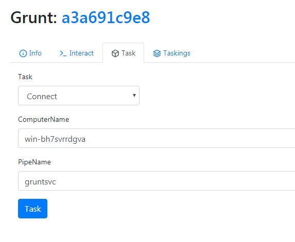Click the info circle icon on Info tab
The image size is (295, 242).
23,53
